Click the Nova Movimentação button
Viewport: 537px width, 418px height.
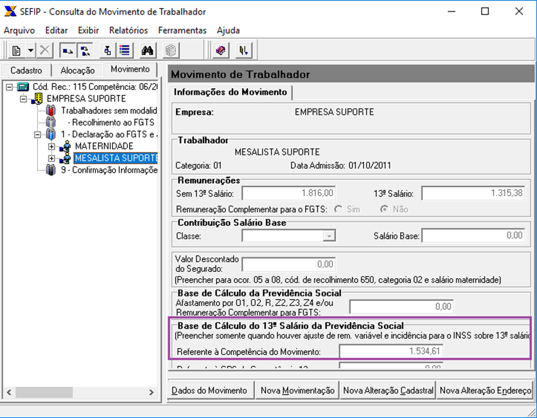tap(298, 391)
